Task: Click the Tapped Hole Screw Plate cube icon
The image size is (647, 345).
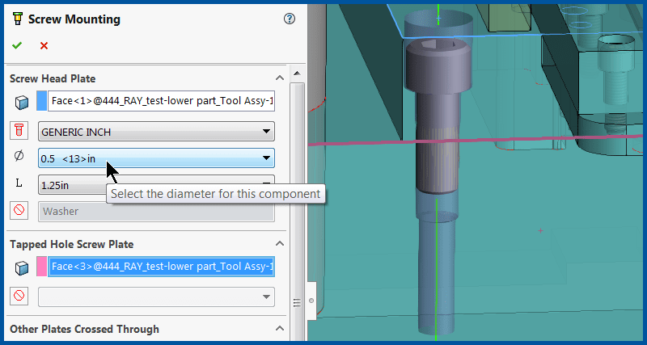Action: pyautogui.click(x=21, y=267)
